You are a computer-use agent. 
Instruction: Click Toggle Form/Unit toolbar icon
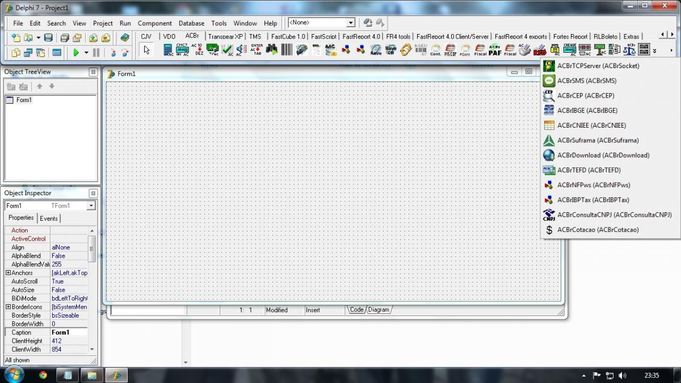(40, 52)
